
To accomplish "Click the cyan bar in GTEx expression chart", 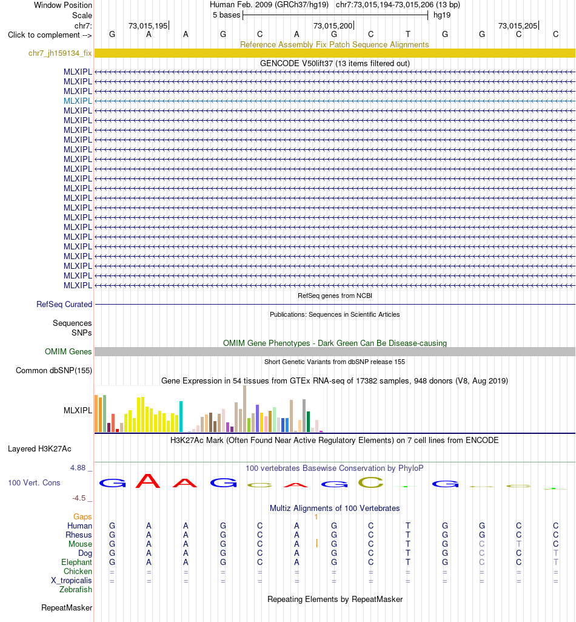I will (x=181, y=417).
